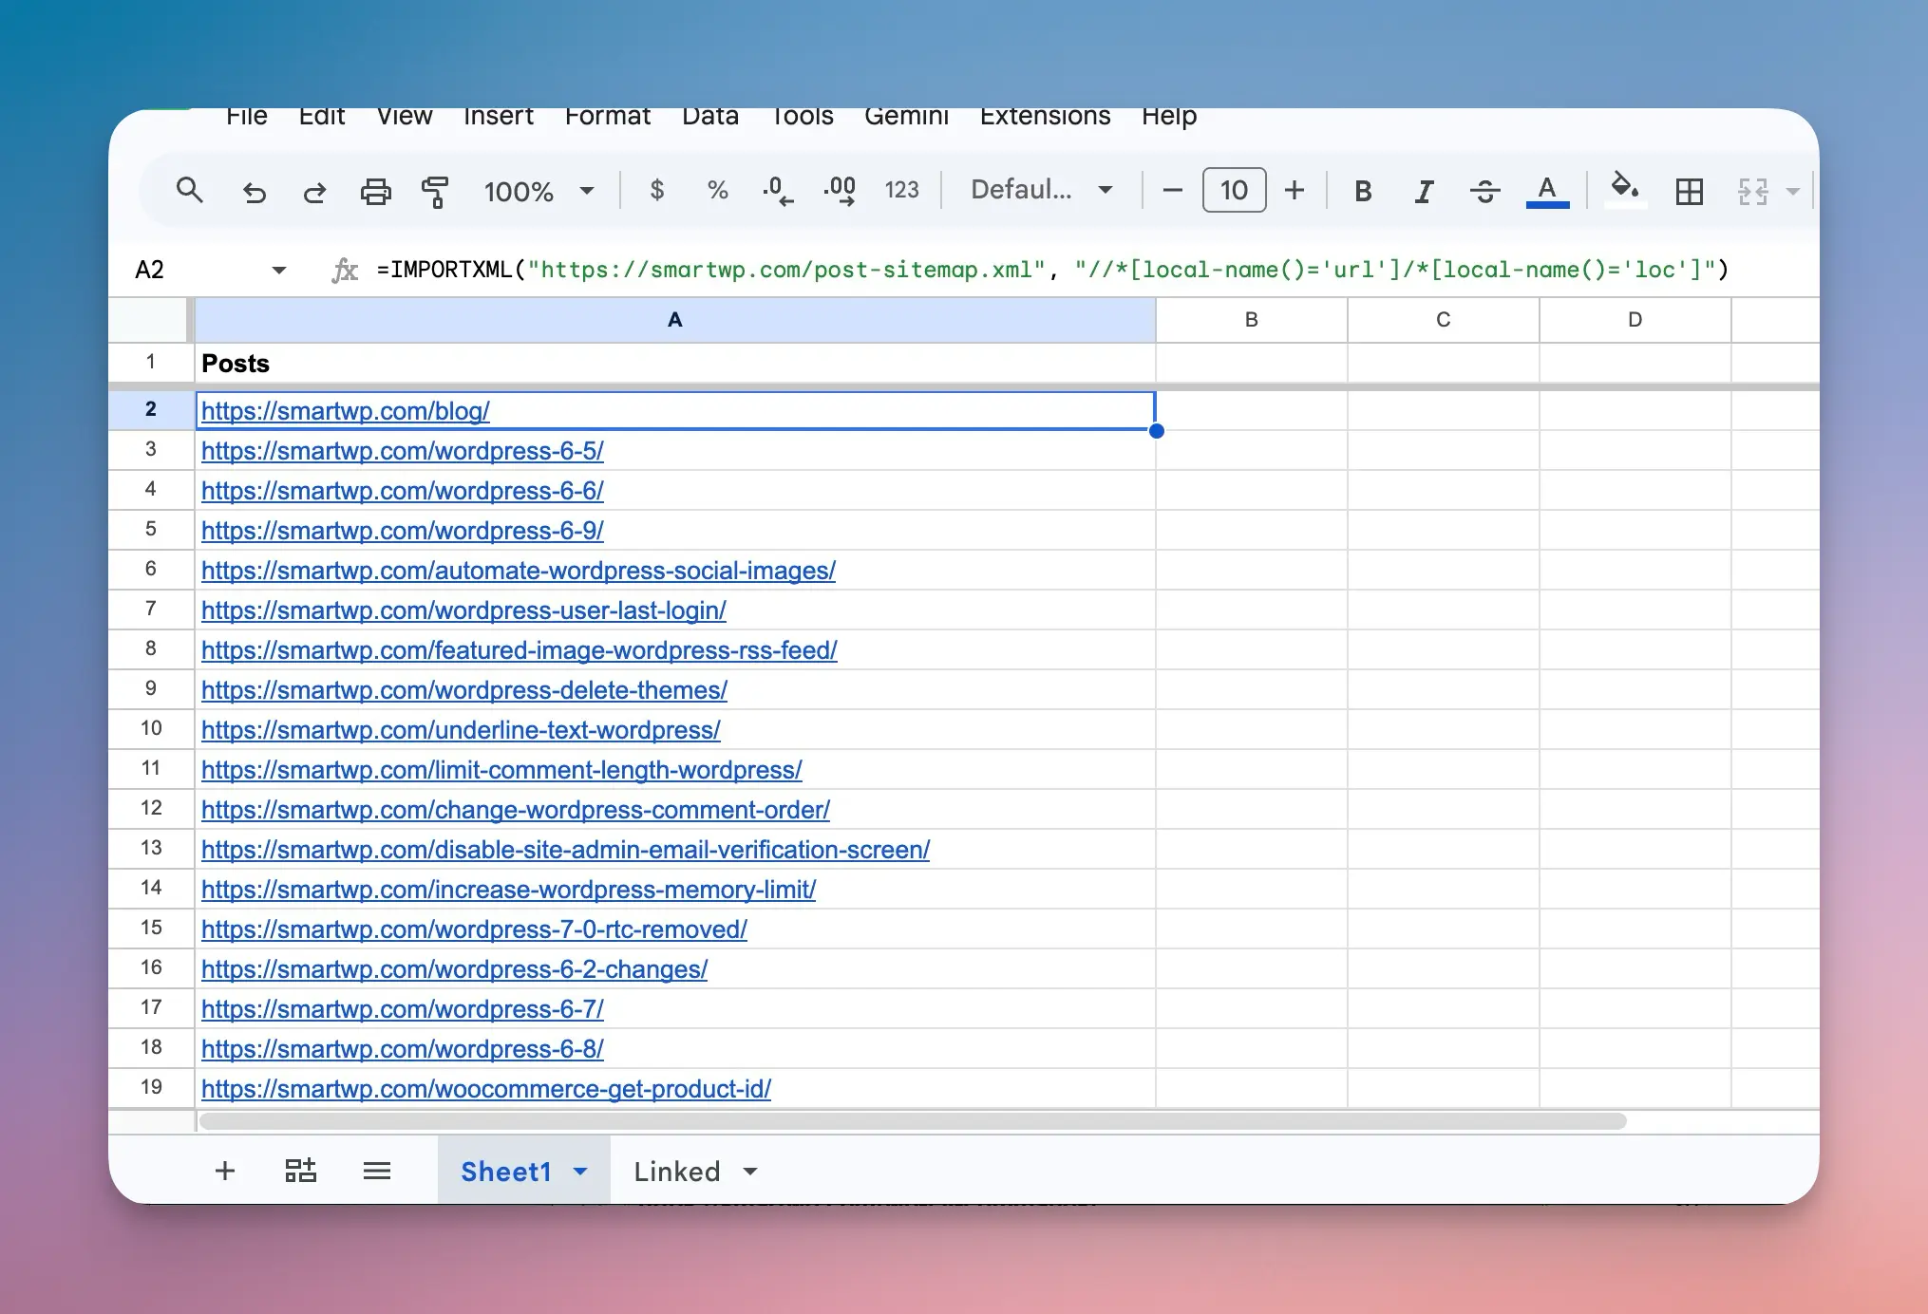
Task: Open the smartwp.com/wordpress-6-5/ link
Action: pyautogui.click(x=402, y=450)
